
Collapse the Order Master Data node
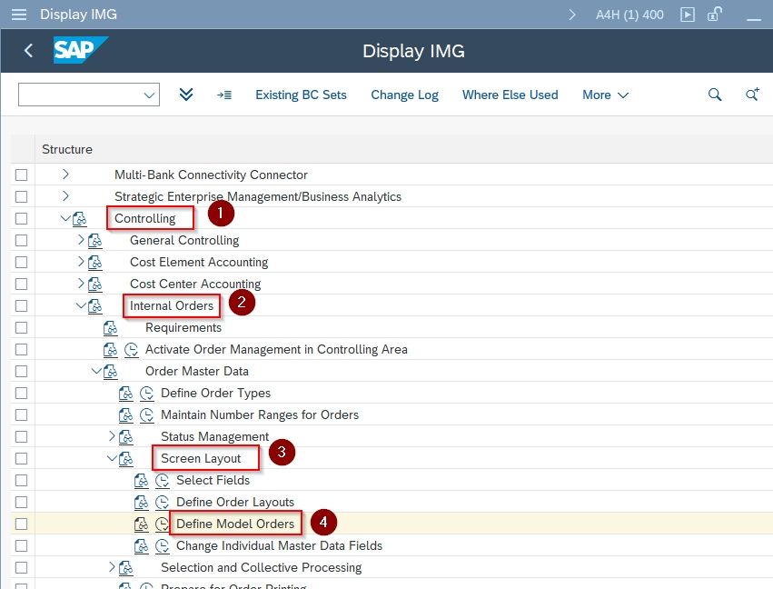click(96, 371)
